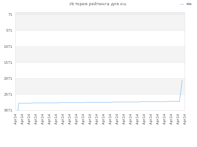The height and width of the screenshot is (147, 197).
Task: Click the top endpoint of the blue line spike
Action: pos(182,81)
